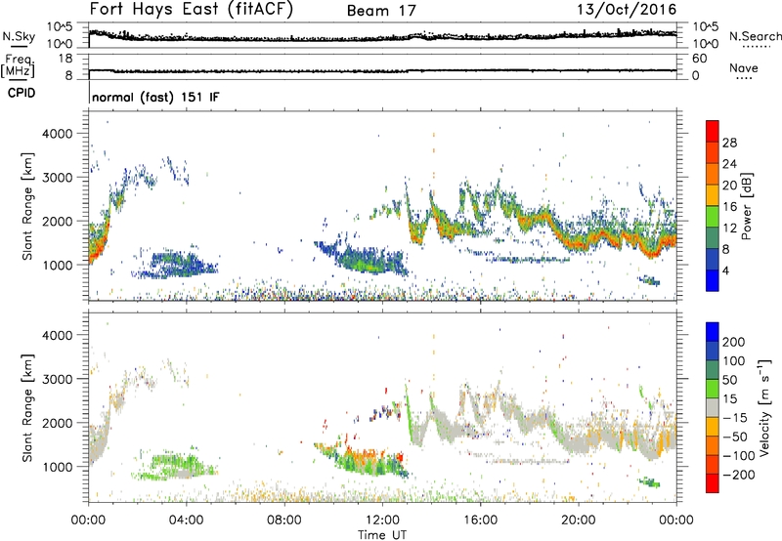Click the "Time UT" axis title
Viewport: 782px width, 541px height.
pyautogui.click(x=382, y=535)
